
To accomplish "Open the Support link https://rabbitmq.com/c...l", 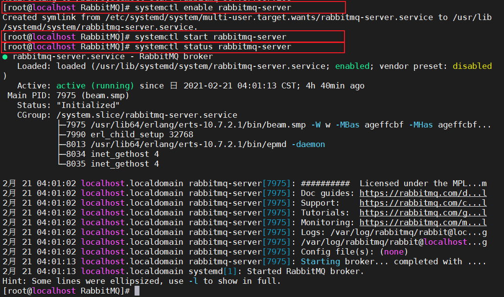I will pyautogui.click(x=423, y=203).
